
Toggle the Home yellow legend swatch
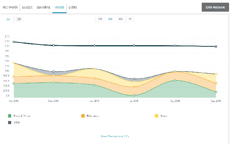click(156, 116)
